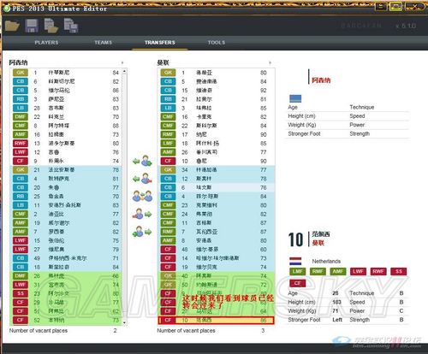Select left-list GK number 1 player row
The height and width of the screenshot is (354, 428).
(66, 73)
